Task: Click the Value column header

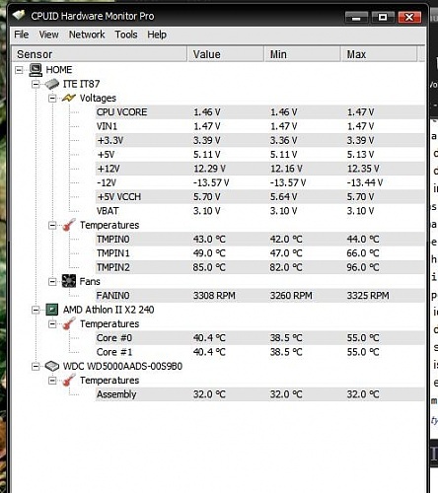Action: (226, 54)
